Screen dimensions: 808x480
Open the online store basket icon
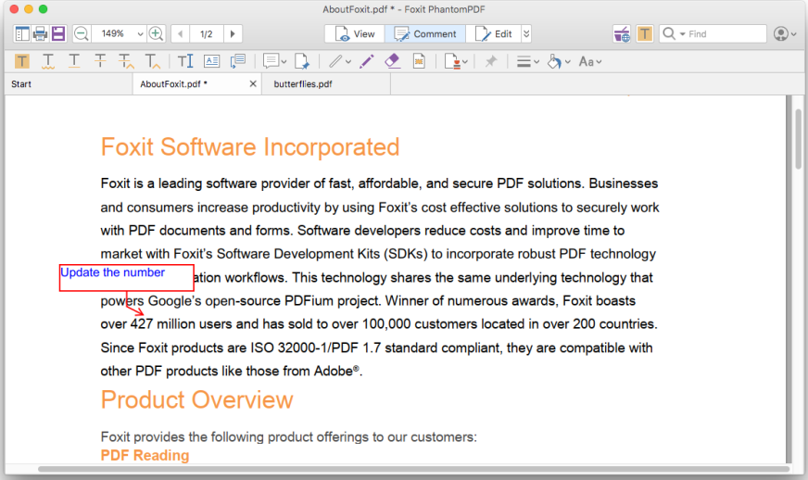[x=622, y=34]
